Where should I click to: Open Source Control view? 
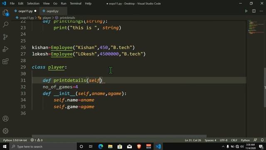point(5,37)
